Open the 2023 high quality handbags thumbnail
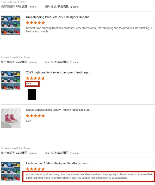Screen dimensions: 155x185 tap(11, 80)
